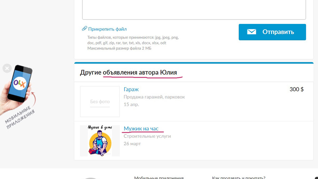This screenshot has width=318, height=179.
Task: Click the 300 $ price of garage
Action: click(x=296, y=89)
